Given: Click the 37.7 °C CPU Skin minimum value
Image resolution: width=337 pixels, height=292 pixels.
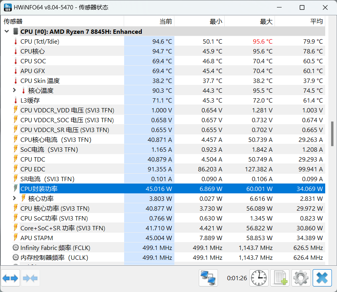Looking at the screenshot, I should [x=212, y=81].
